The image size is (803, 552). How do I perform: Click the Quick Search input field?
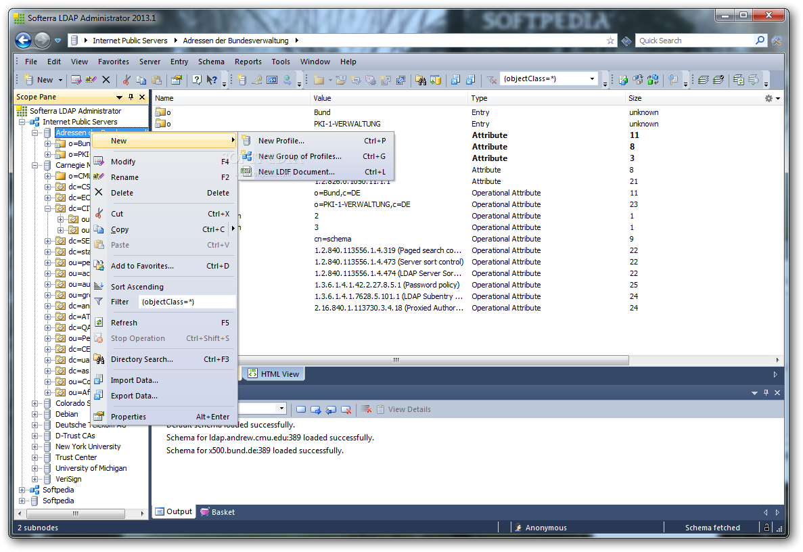coord(695,41)
